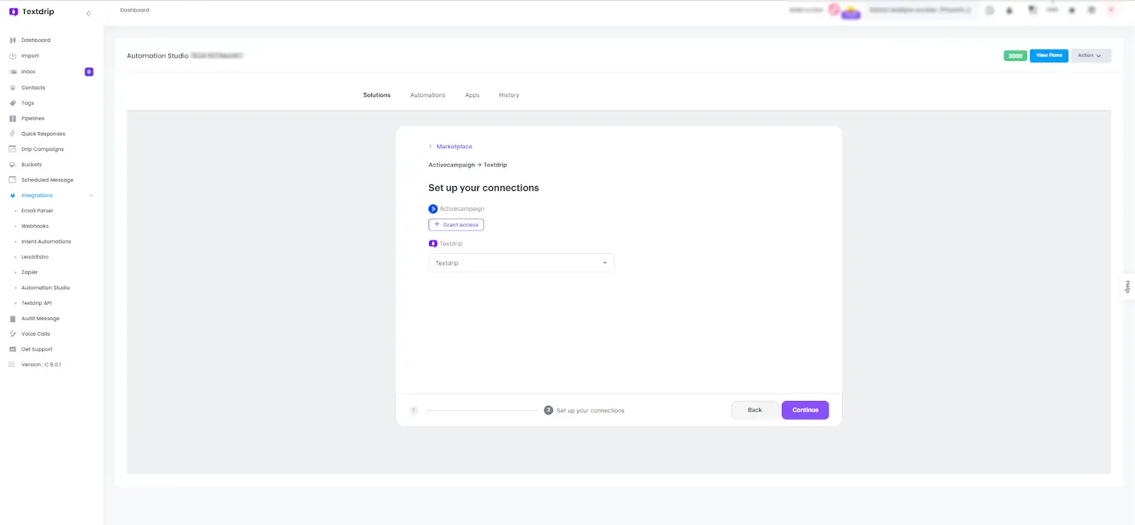Open Email Parser in the Integrations submenu
1135x525 pixels.
pyautogui.click(x=37, y=211)
